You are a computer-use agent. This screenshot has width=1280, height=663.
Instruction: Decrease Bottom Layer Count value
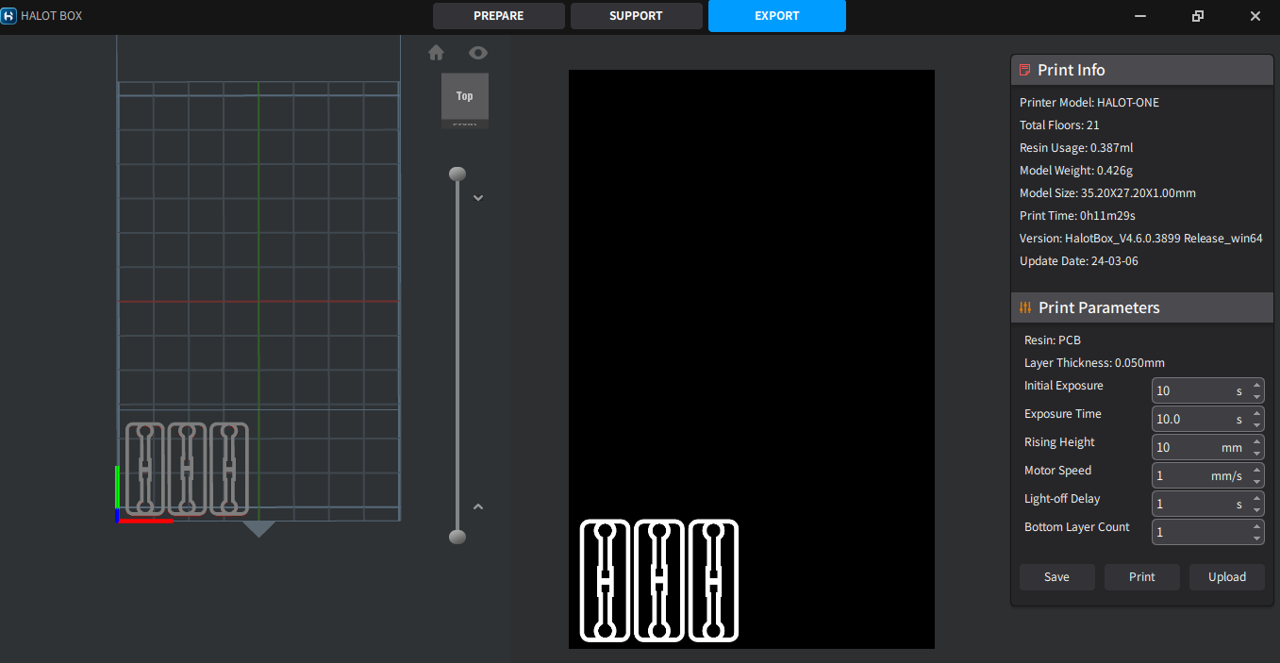[1257, 539]
